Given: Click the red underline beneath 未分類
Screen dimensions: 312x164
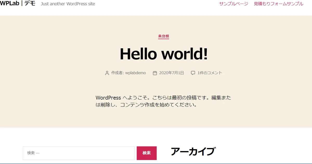Looking at the screenshot, I should 163,39.
